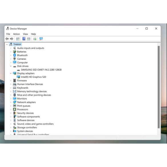Maximize the Device Manager window
The width and height of the screenshot is (167, 167).
[x=147, y=29]
